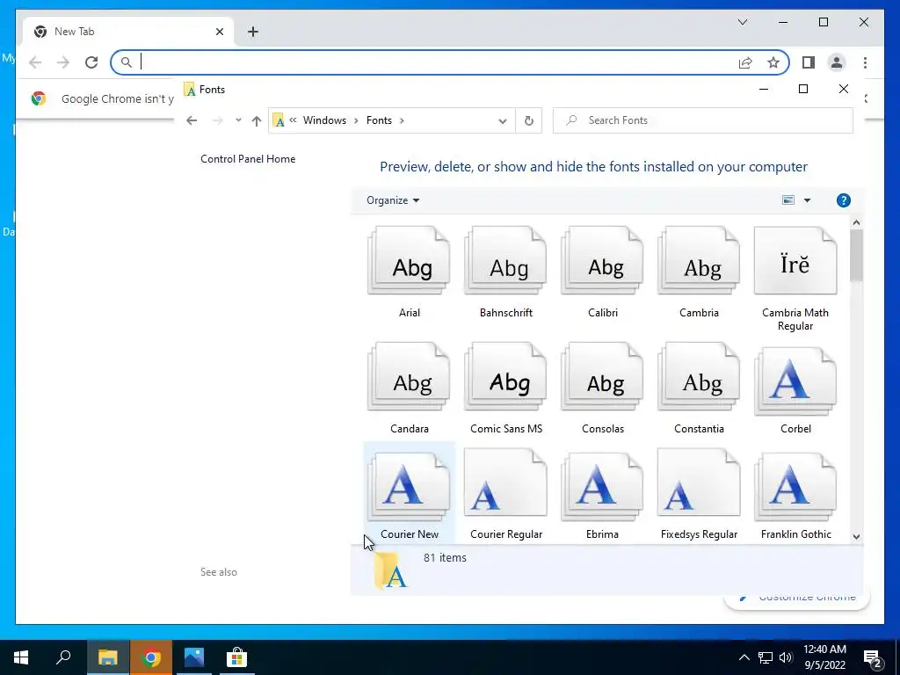This screenshot has height=675, width=900.
Task: Open the Photos app on taskbar
Action: 194,657
